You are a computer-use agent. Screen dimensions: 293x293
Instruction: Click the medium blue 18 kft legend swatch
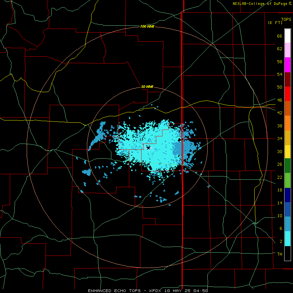tap(287, 209)
